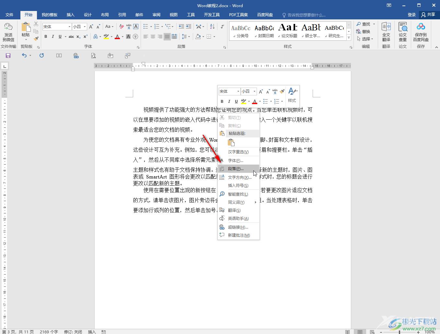
Task: Toggle strikethrough abc in ribbon
Action: click(x=71, y=37)
